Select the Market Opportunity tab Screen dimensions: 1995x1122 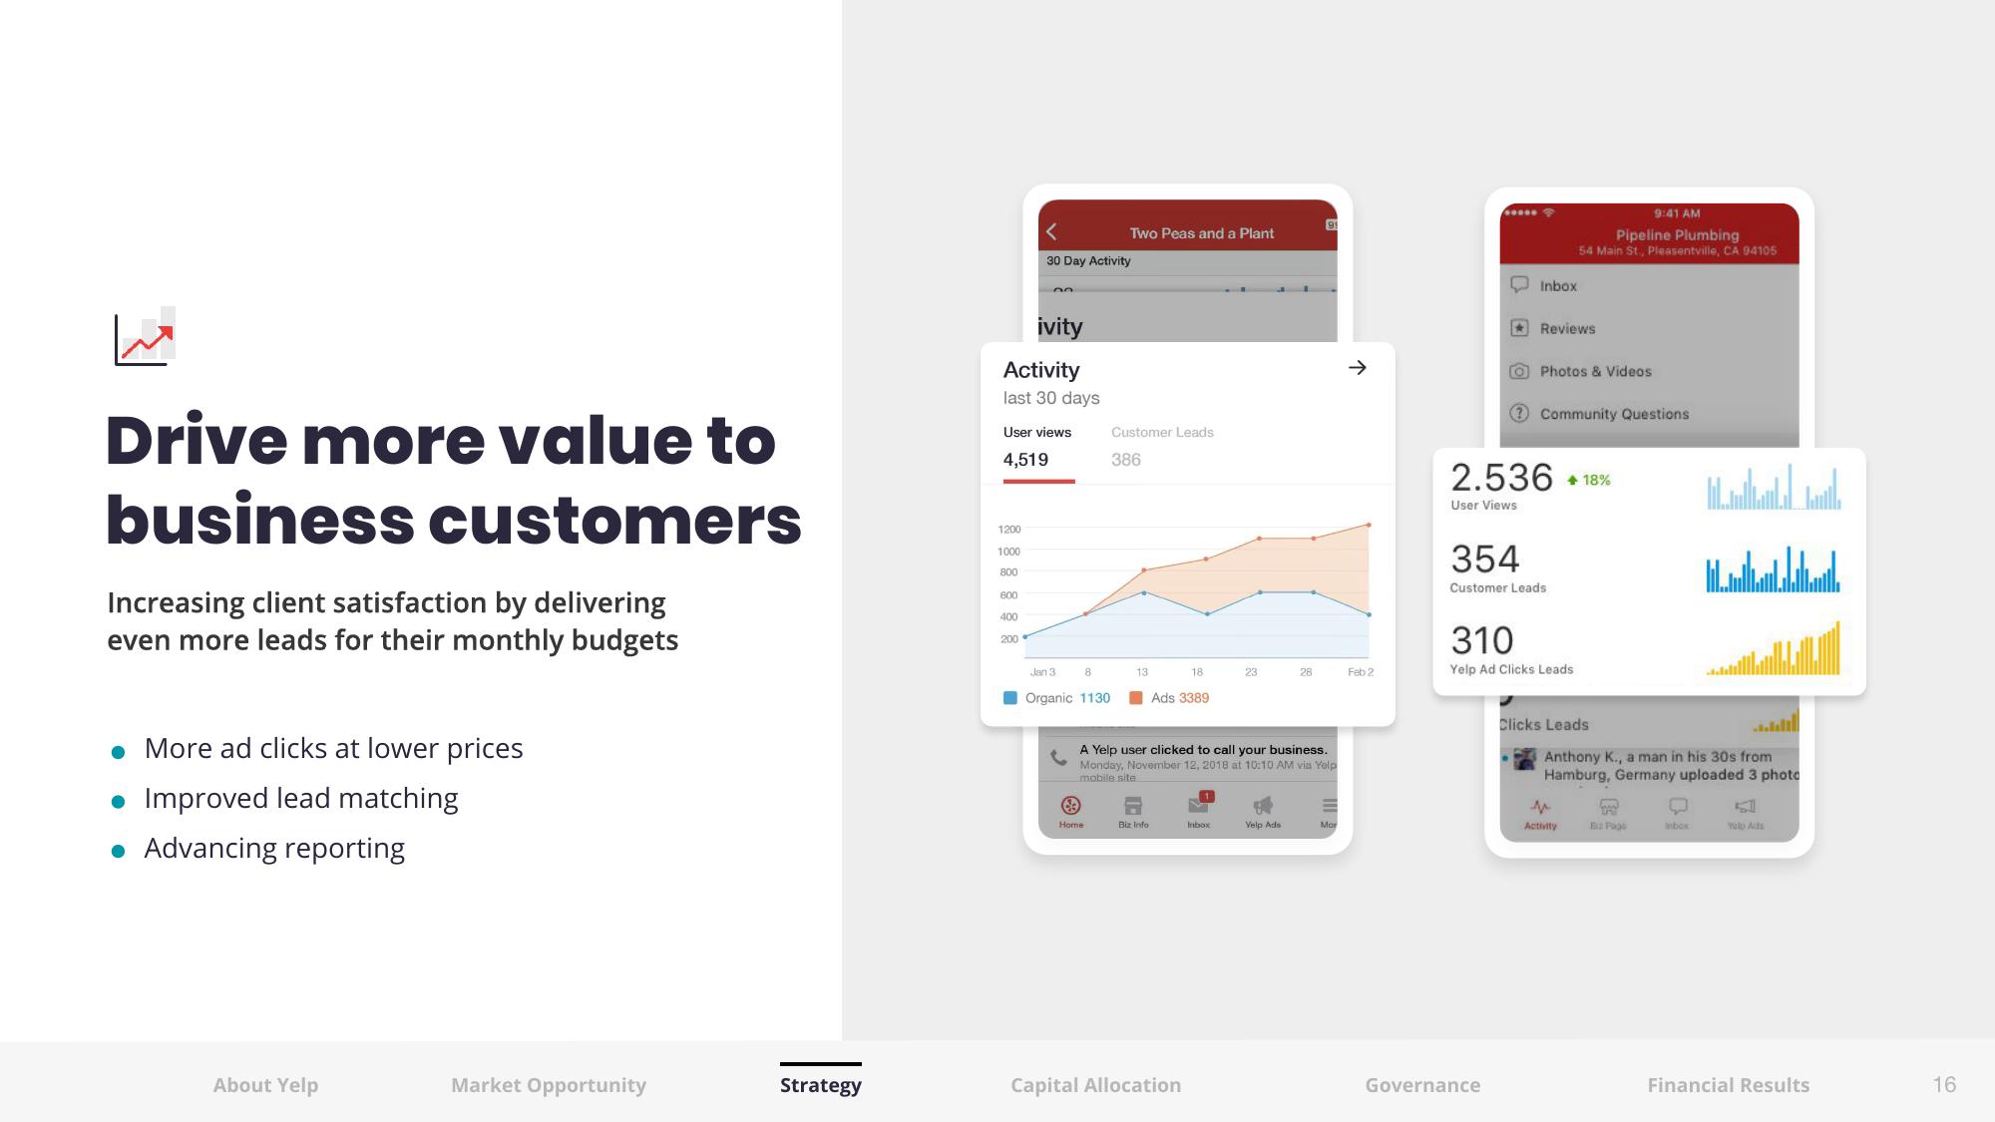[550, 1084]
